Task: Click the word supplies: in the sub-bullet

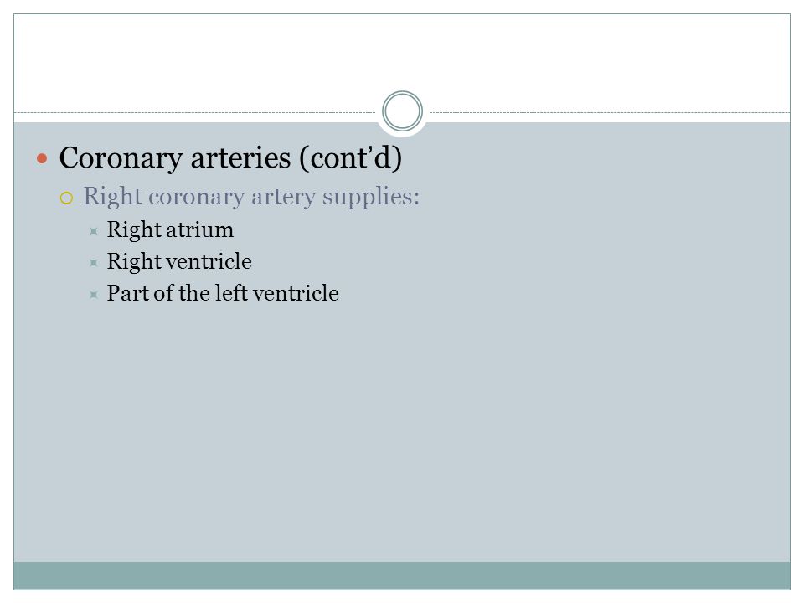Action: coord(371,198)
